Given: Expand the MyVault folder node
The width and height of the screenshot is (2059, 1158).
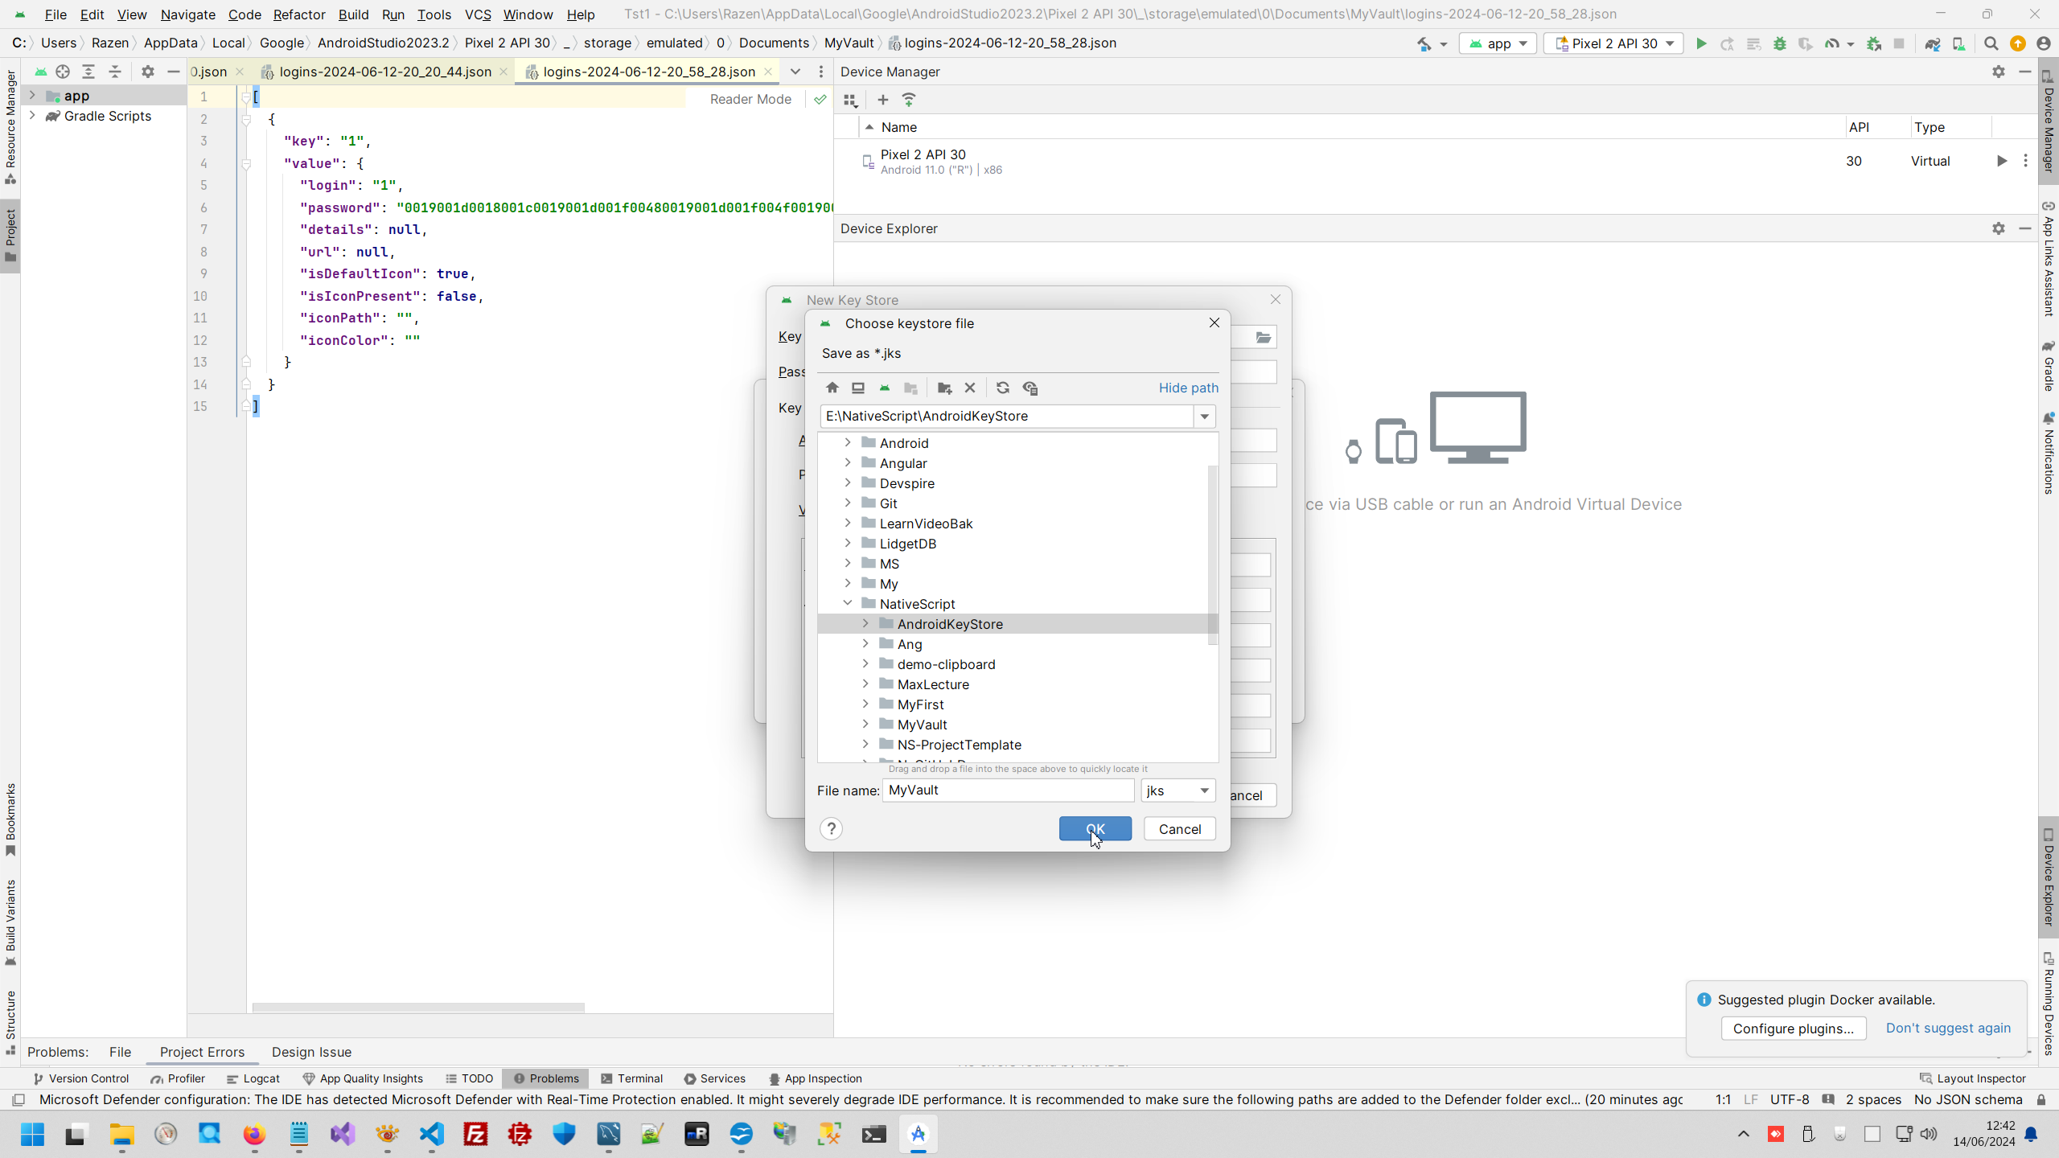Looking at the screenshot, I should [x=865, y=724].
